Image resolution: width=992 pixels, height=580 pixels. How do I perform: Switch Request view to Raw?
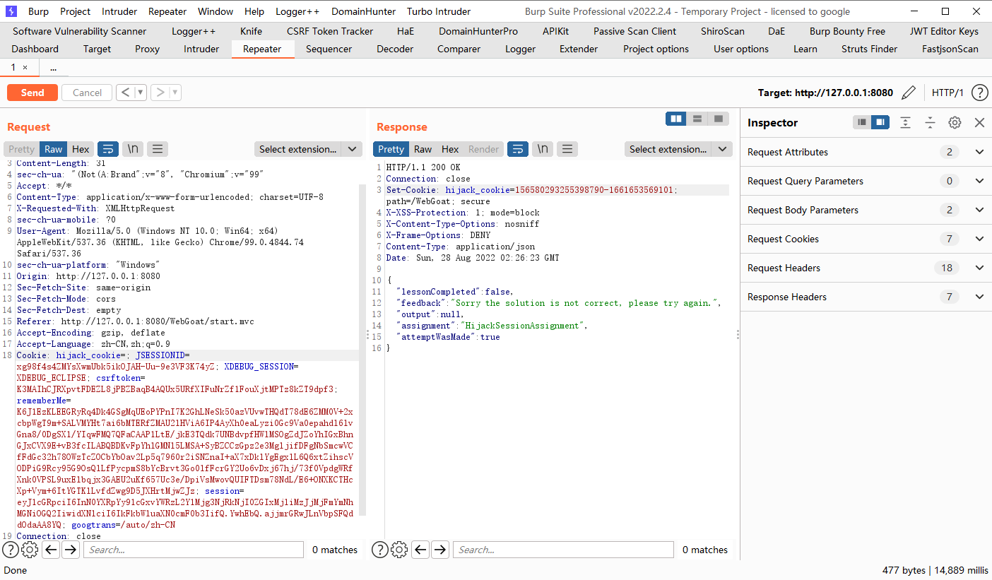(53, 149)
